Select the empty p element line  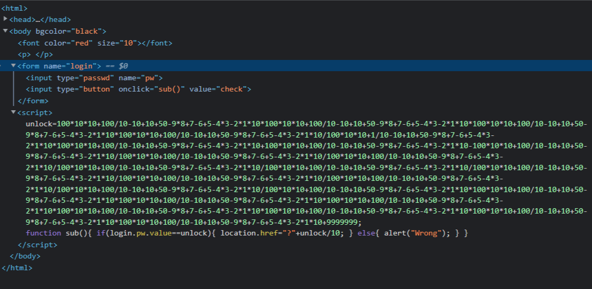(35, 55)
